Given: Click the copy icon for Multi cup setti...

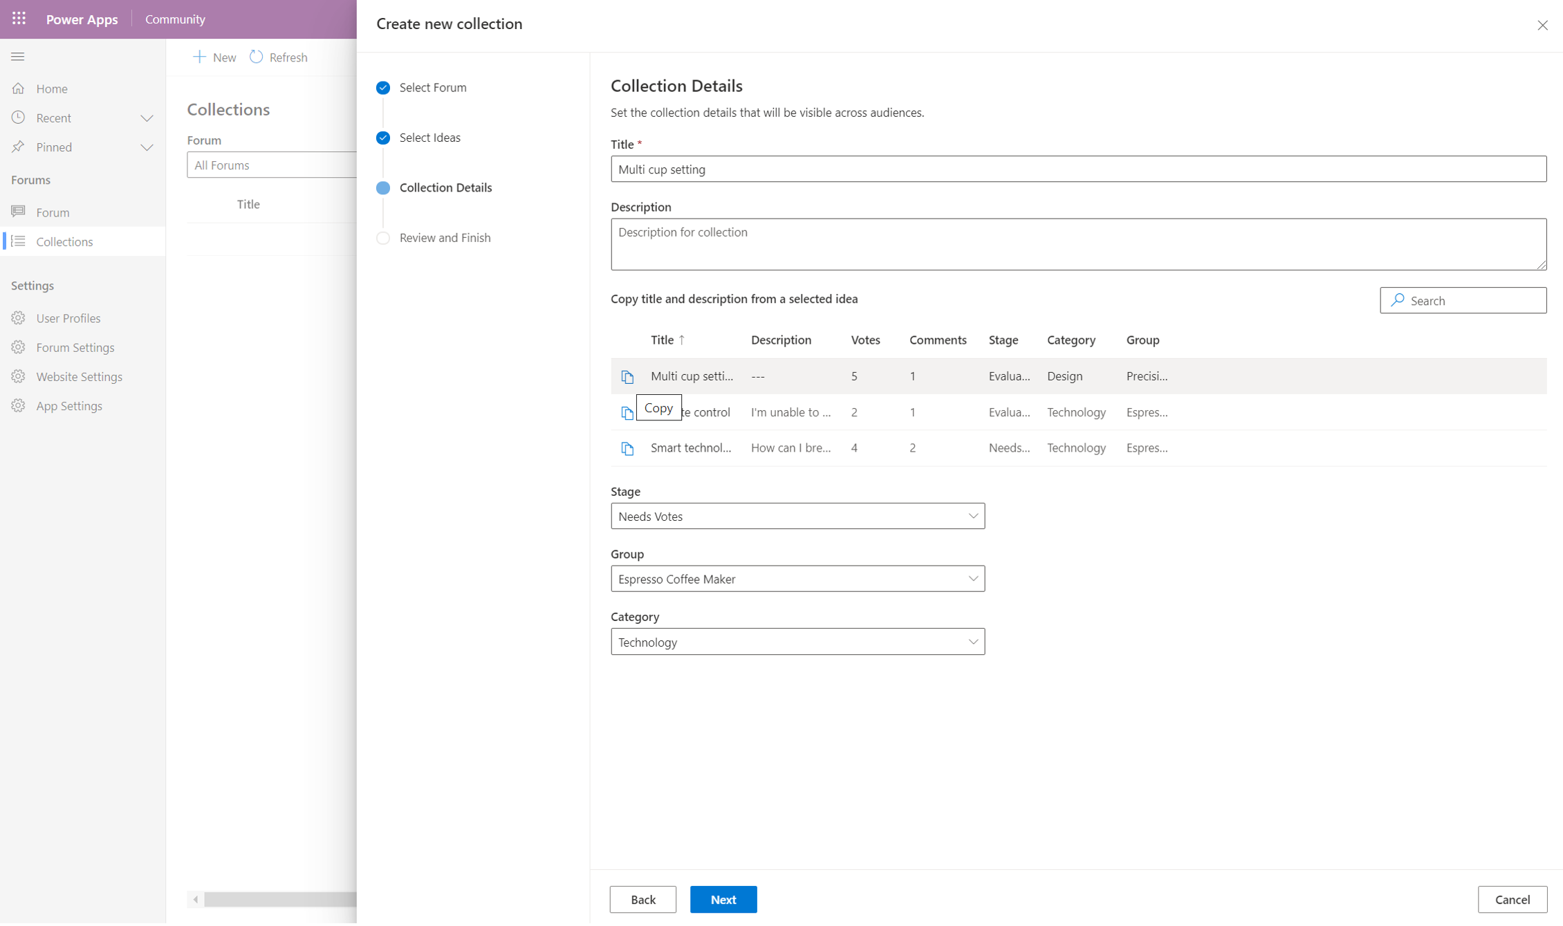Looking at the screenshot, I should pyautogui.click(x=626, y=376).
